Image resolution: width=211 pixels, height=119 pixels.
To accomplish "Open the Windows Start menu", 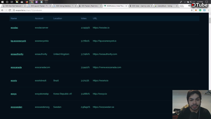I will 2,2.
